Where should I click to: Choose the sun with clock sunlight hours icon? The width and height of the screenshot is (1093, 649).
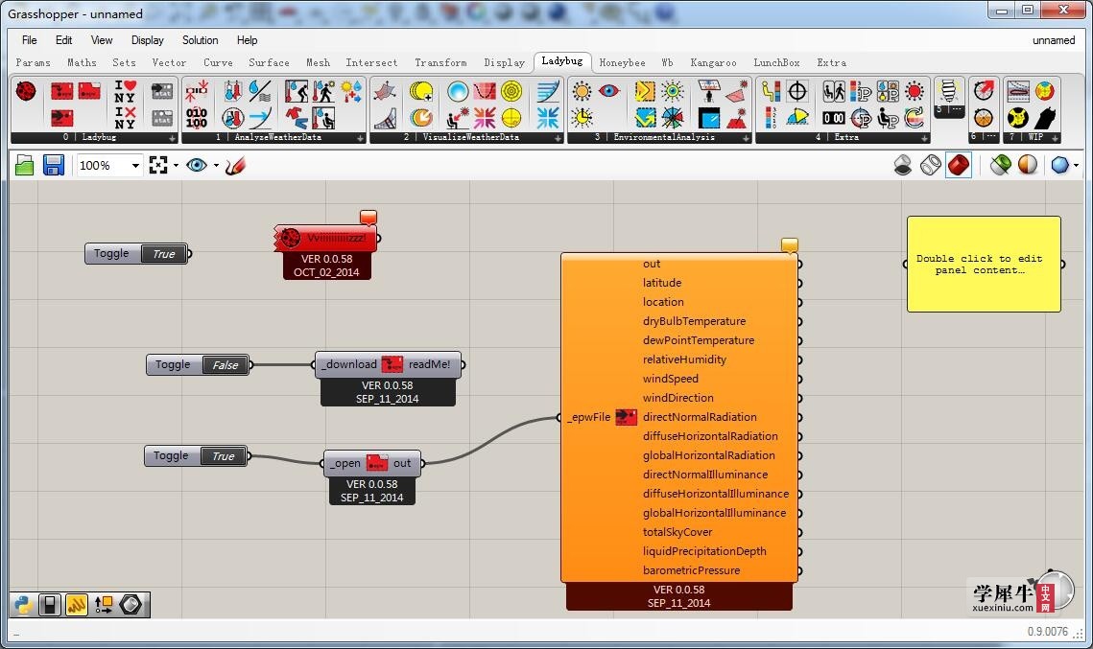[x=582, y=117]
